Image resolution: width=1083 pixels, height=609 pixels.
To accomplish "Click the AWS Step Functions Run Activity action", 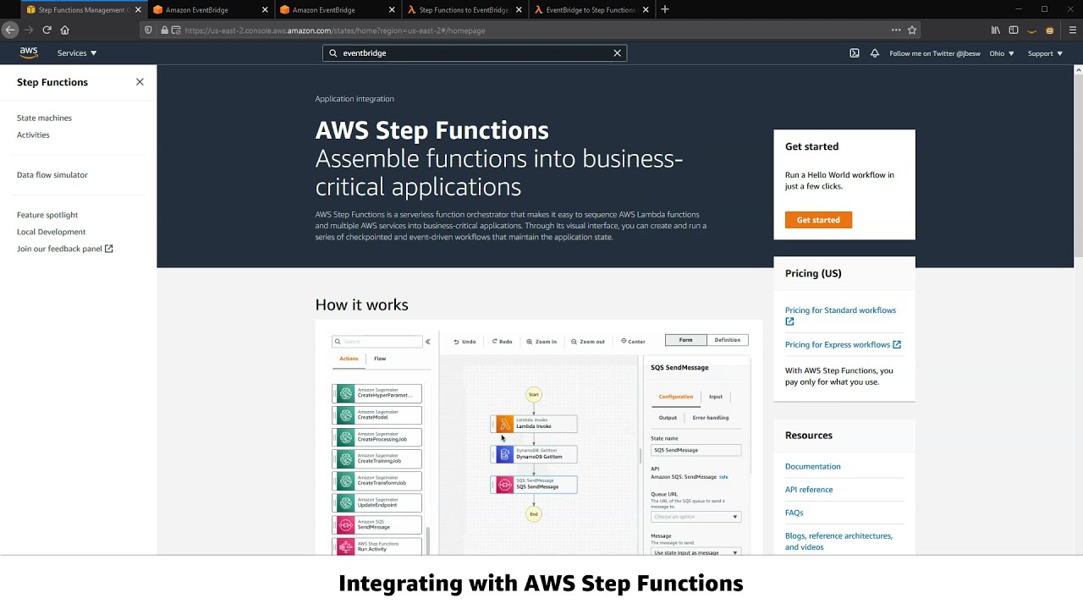I will [377, 547].
